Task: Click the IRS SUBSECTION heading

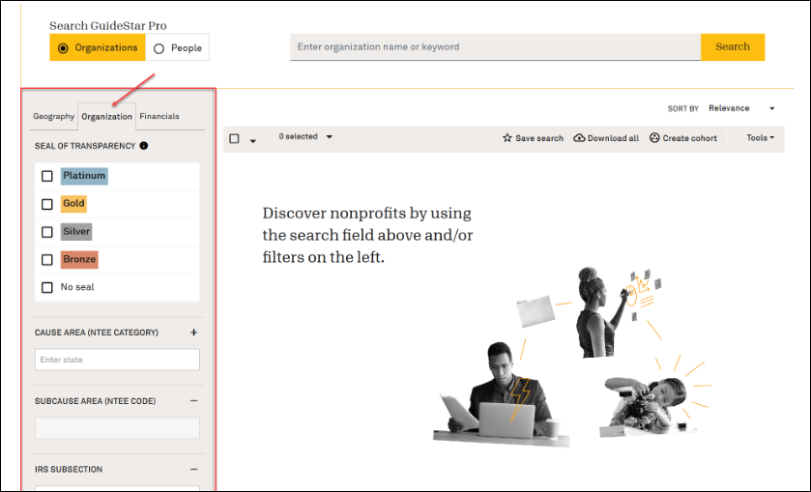Action: [x=69, y=469]
